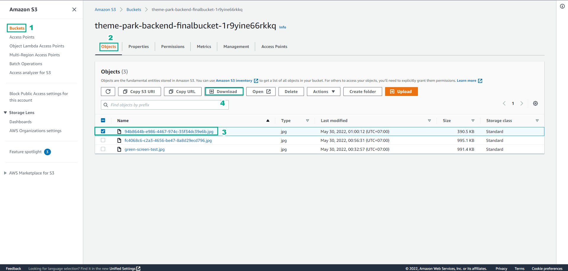Click the info circle icon at top right

(x=562, y=6)
